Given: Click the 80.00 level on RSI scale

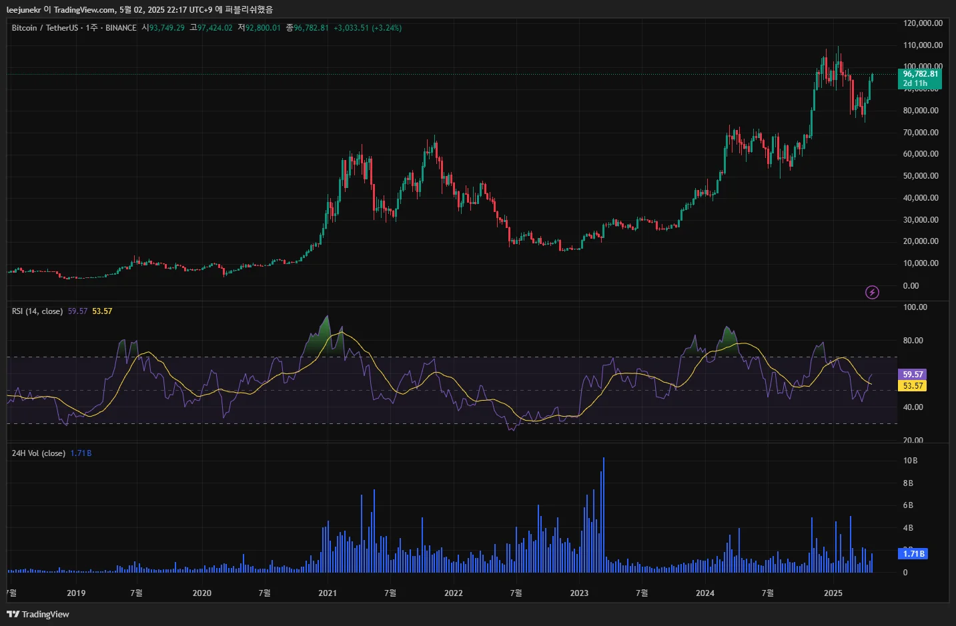Looking at the screenshot, I should tap(913, 341).
